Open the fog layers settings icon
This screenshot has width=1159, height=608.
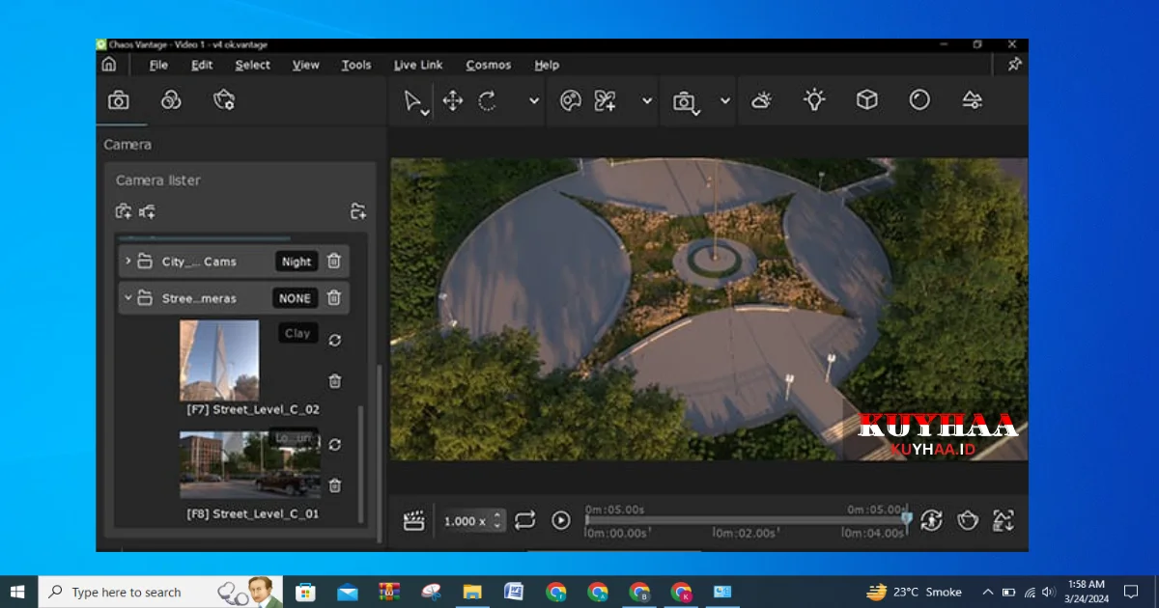[x=973, y=99]
